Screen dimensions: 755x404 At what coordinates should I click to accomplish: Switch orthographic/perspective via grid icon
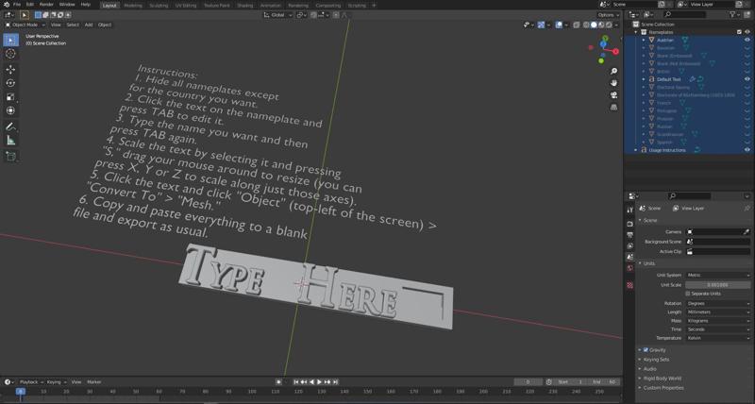614,107
